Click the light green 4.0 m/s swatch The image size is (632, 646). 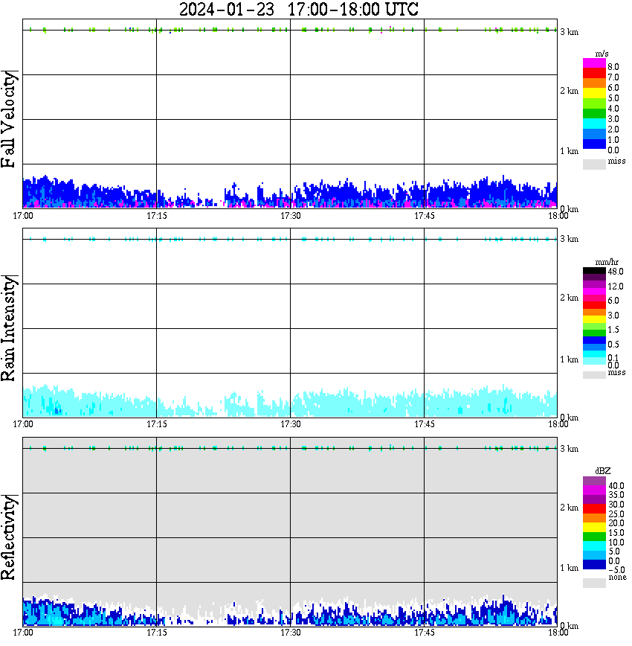(594, 104)
